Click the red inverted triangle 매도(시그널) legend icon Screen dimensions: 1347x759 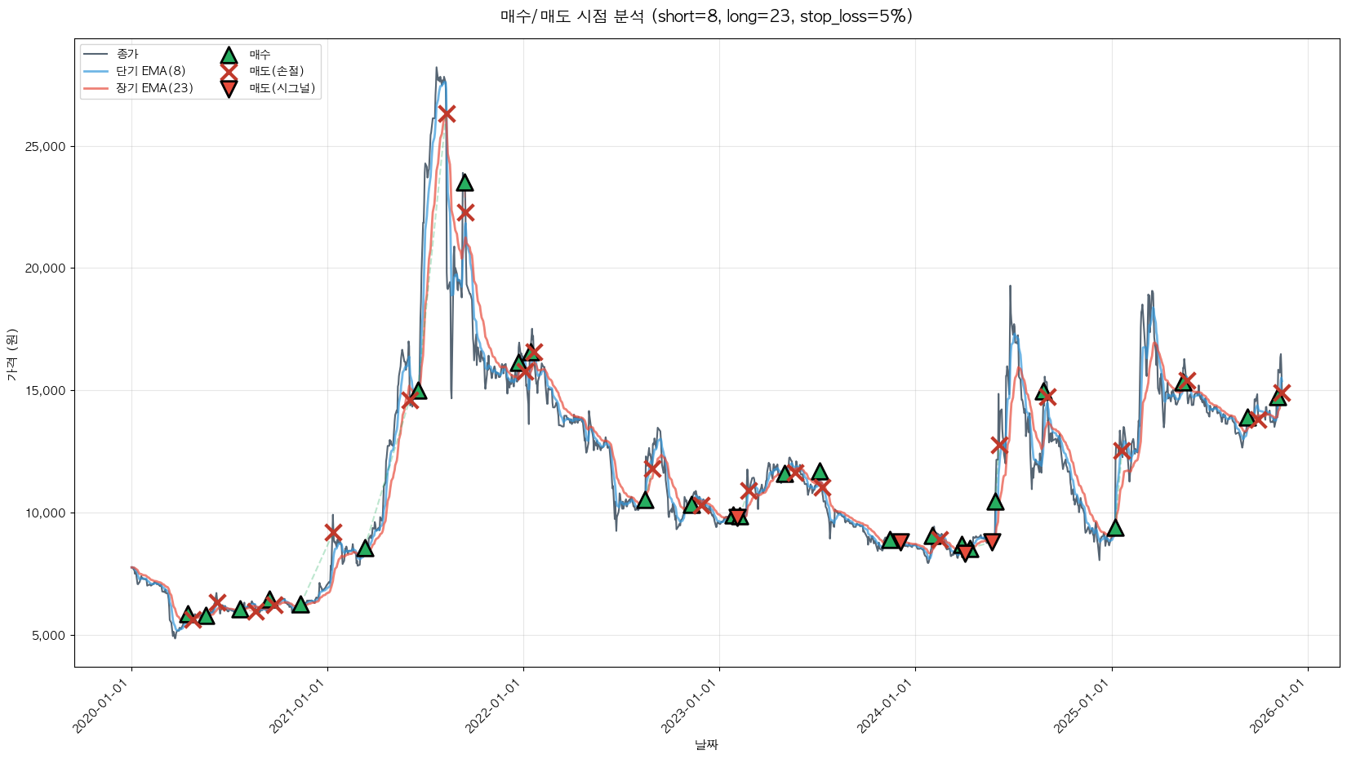point(229,89)
